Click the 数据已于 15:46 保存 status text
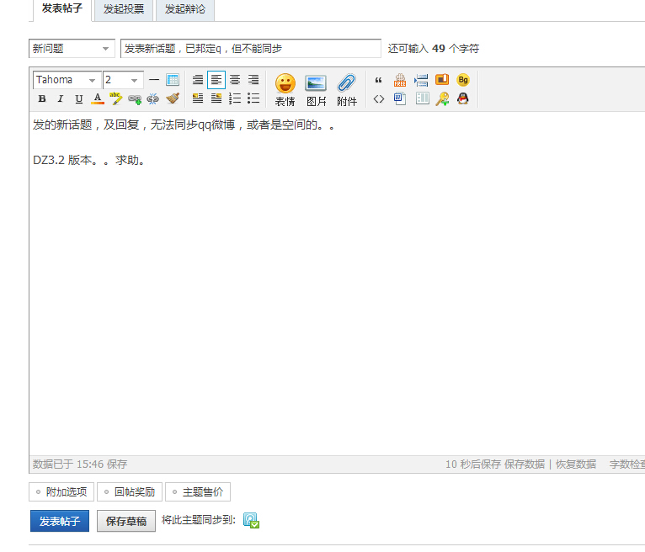The width and height of the screenshot is (645, 552). tap(80, 464)
